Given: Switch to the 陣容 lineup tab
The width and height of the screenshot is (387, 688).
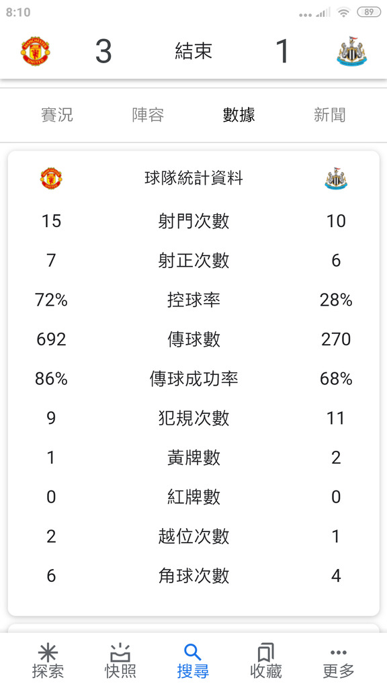Looking at the screenshot, I should point(148,115).
